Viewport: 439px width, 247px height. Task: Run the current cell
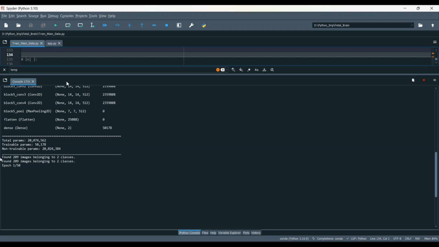(x=68, y=25)
